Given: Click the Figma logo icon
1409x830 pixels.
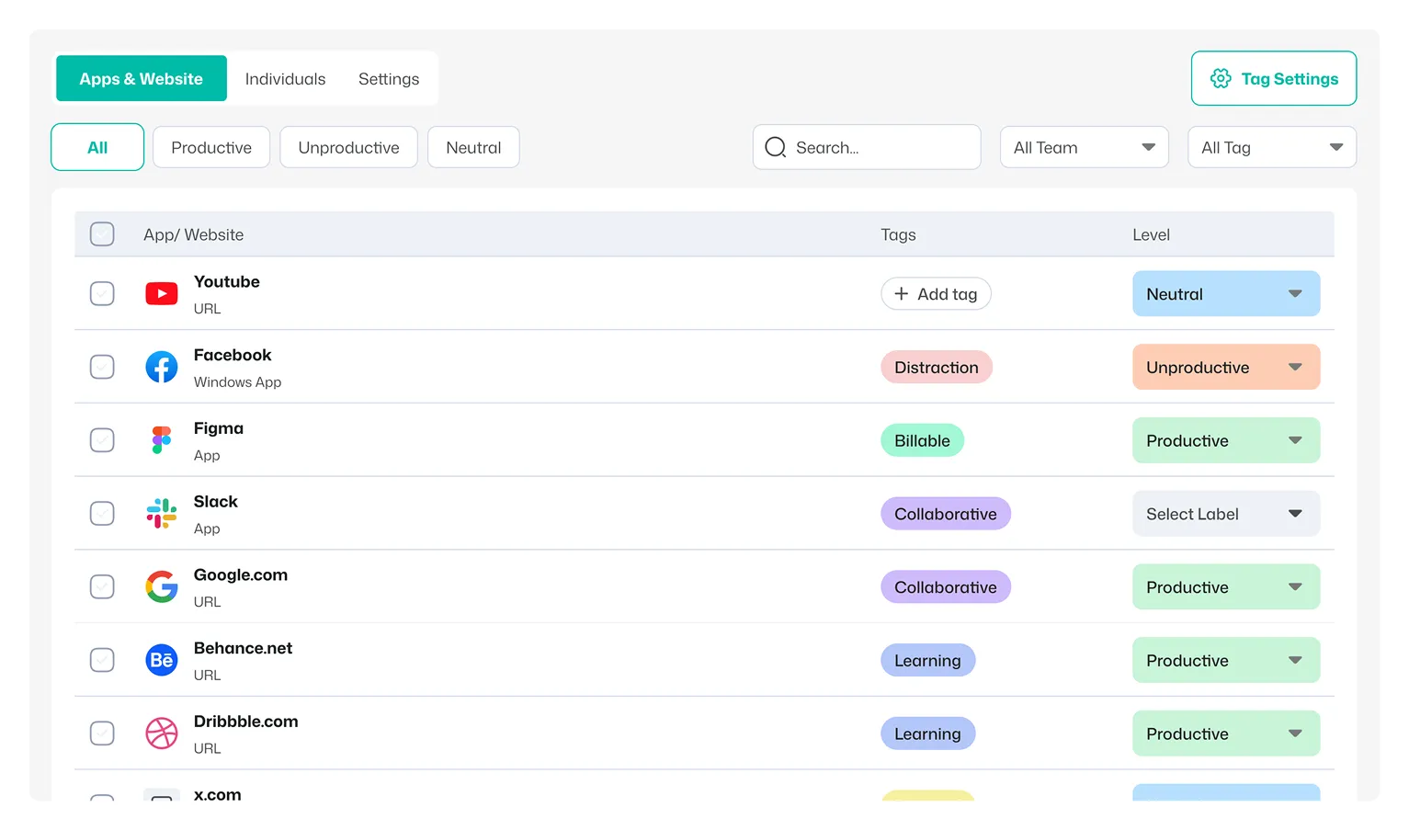Looking at the screenshot, I should 162,440.
